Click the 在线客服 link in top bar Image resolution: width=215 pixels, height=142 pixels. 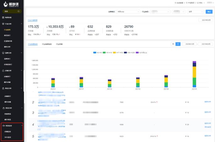tap(180, 3)
